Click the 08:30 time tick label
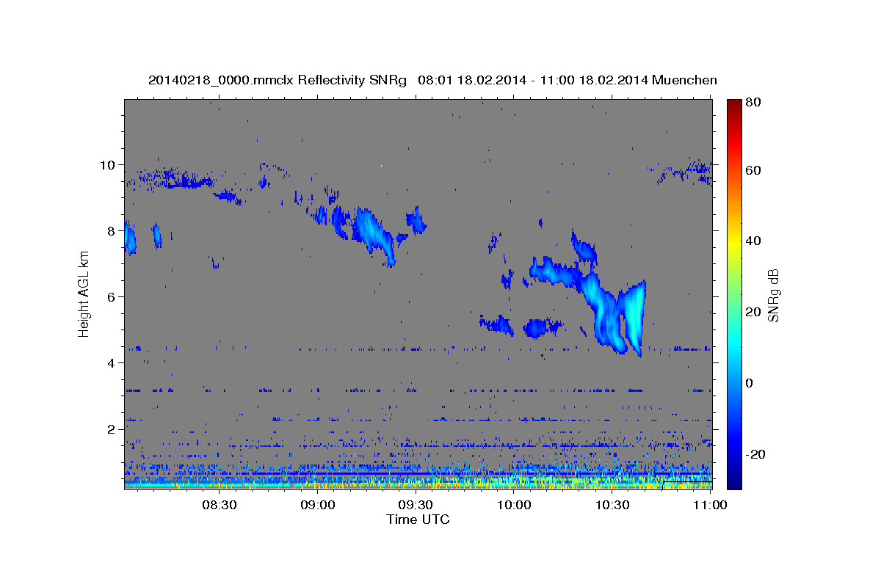The width and height of the screenshot is (881, 587). pos(219,505)
